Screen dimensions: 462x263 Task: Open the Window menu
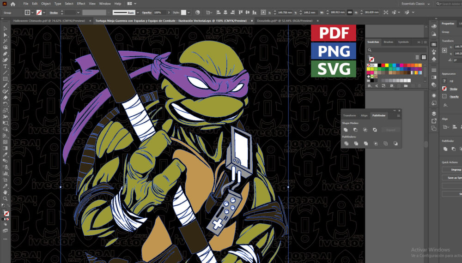[104, 4]
